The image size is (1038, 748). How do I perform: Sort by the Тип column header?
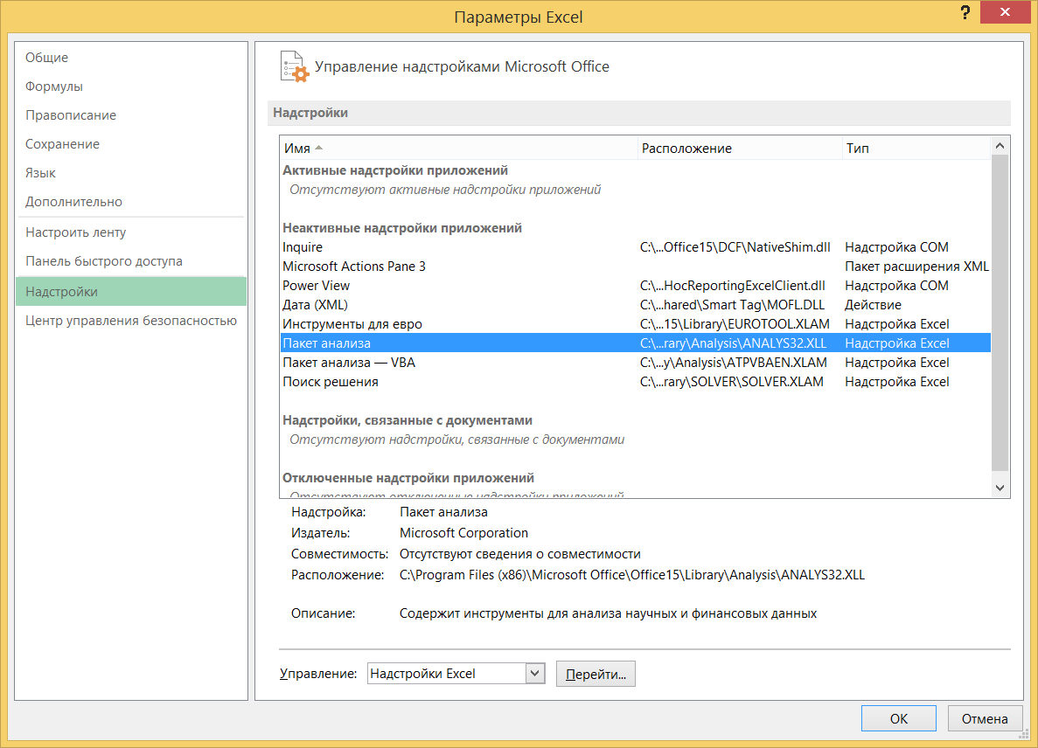(x=916, y=149)
